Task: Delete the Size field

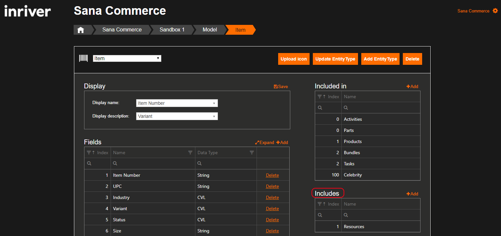Action: point(272,231)
